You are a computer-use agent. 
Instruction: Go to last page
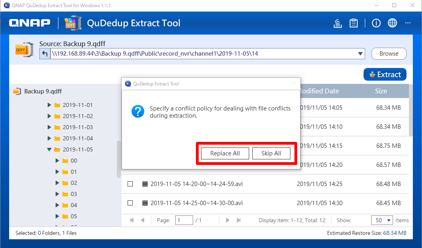238,220
